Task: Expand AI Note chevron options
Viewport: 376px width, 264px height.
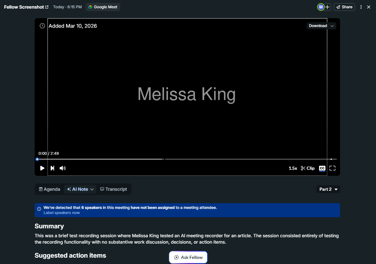Action: coord(92,189)
